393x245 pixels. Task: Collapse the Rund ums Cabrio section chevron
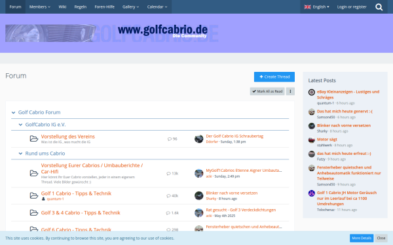point(20,154)
